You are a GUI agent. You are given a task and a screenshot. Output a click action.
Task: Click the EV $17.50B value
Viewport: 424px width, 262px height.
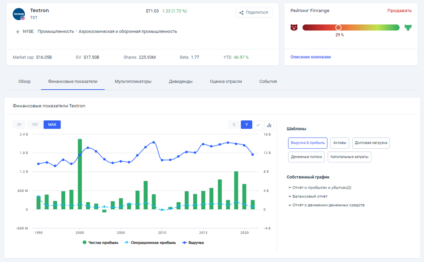[92, 57]
